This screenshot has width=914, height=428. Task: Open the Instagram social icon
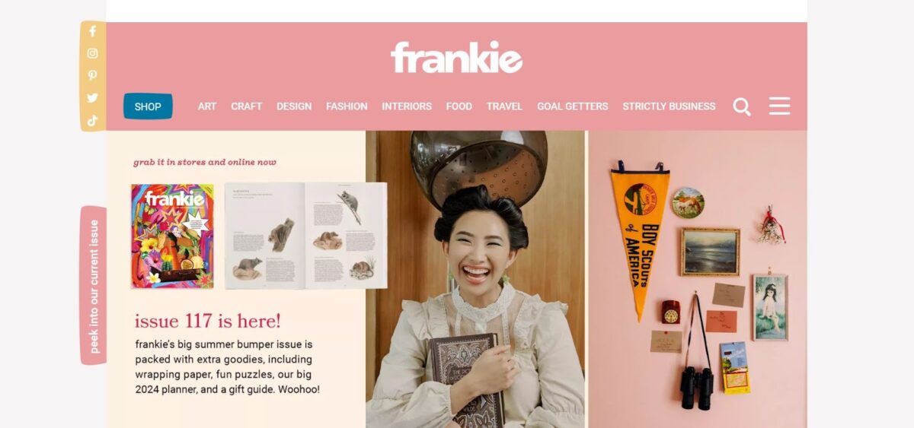[92, 53]
